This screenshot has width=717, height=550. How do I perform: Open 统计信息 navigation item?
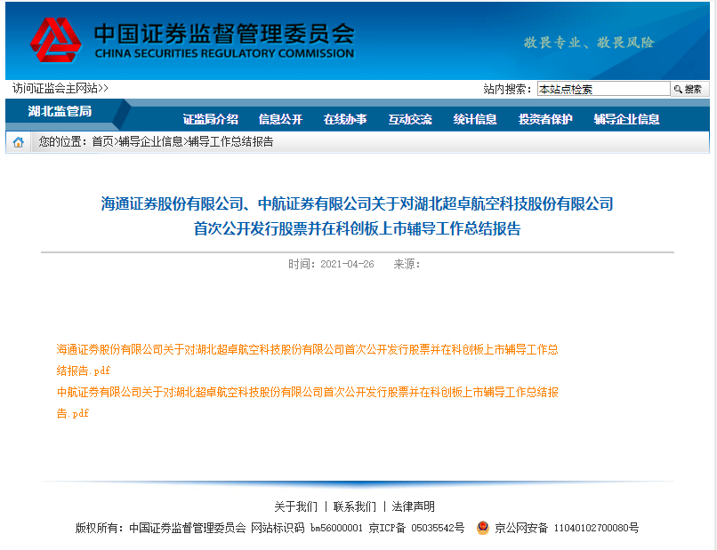tap(475, 119)
